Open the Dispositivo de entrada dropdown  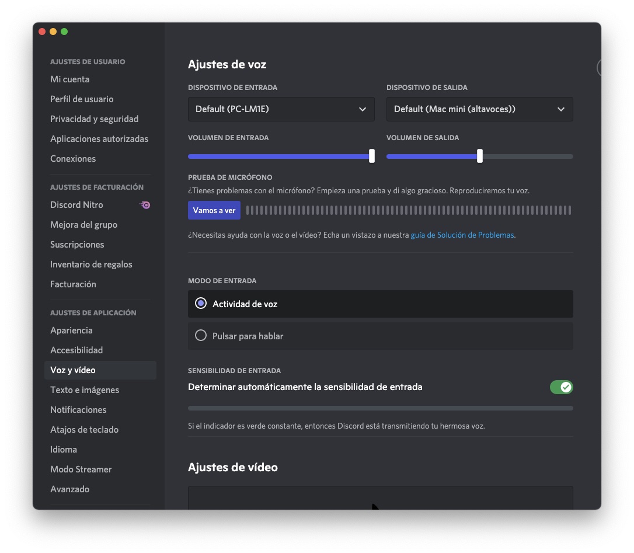(x=281, y=109)
